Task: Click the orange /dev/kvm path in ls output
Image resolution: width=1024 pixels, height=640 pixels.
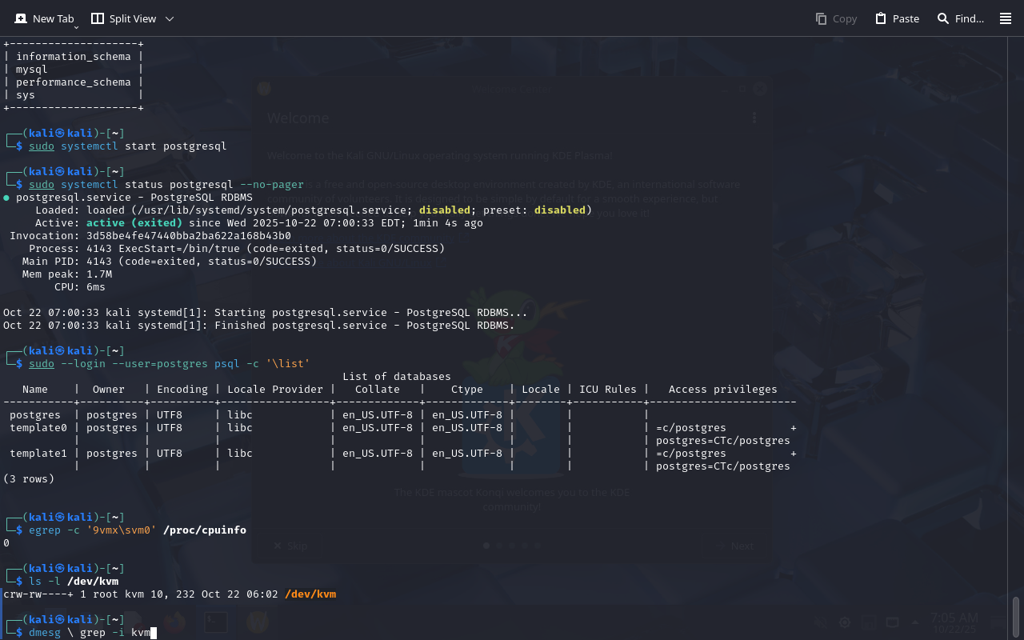Action: click(x=310, y=594)
